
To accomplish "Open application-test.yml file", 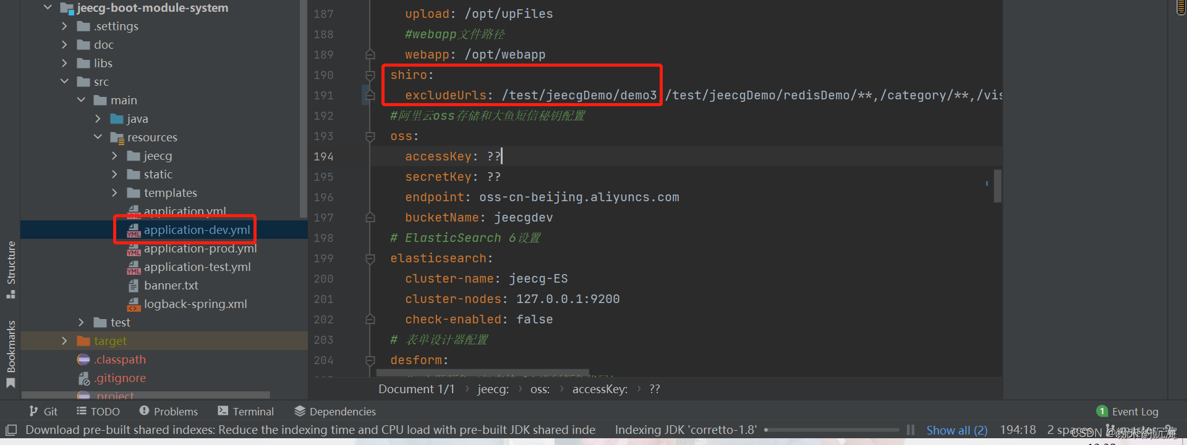I will (x=197, y=267).
